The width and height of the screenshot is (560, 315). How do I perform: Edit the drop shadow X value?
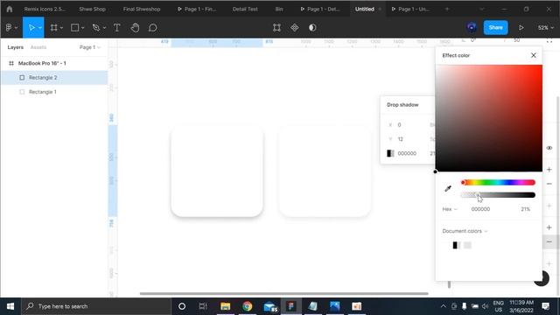(x=399, y=124)
